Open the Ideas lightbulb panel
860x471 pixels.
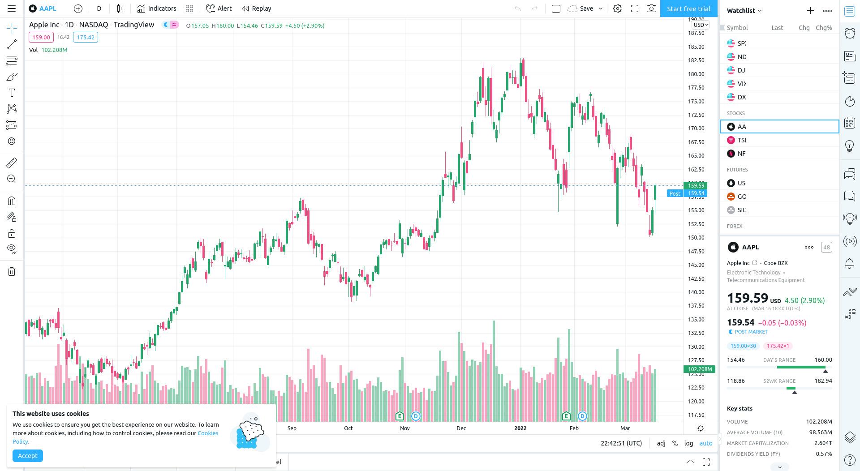point(850,146)
